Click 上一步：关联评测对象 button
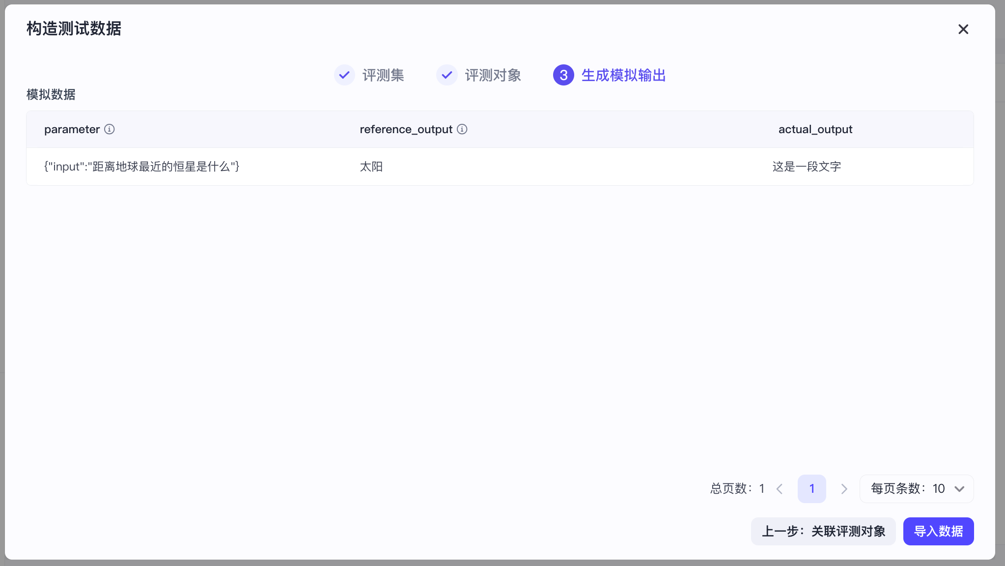This screenshot has width=1005, height=566. click(x=823, y=531)
